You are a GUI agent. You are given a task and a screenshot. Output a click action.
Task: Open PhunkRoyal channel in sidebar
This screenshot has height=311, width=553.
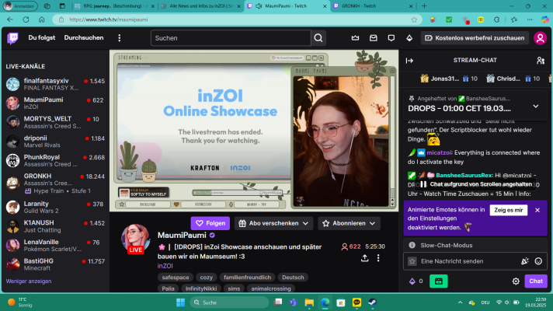click(55, 160)
